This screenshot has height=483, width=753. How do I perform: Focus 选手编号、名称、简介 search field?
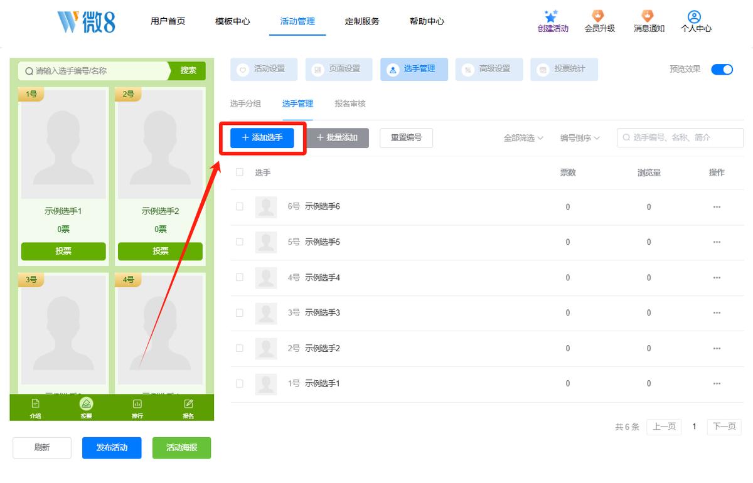(680, 138)
